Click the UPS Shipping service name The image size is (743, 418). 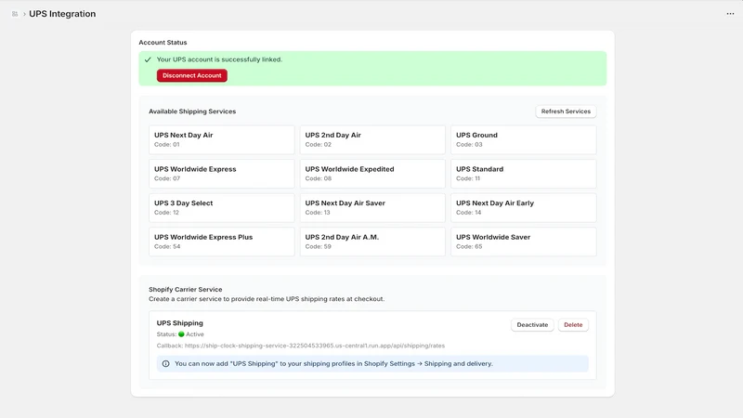(x=179, y=322)
